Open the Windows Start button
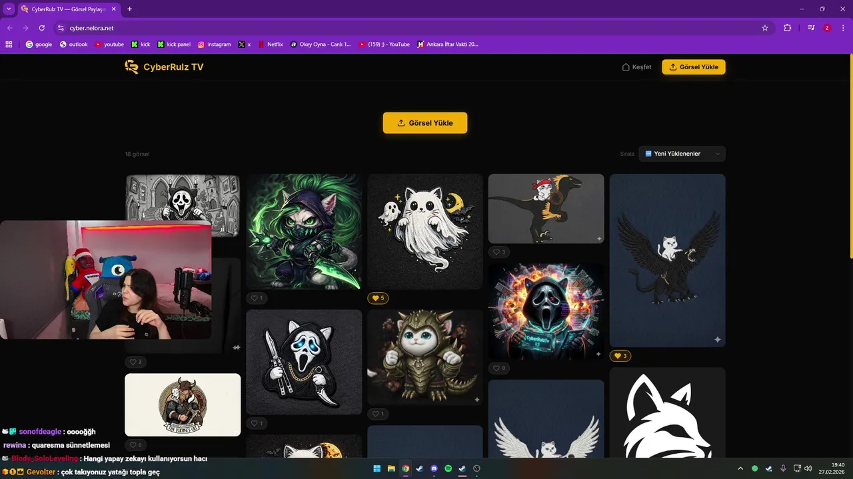The height and width of the screenshot is (479, 853). 377,468
